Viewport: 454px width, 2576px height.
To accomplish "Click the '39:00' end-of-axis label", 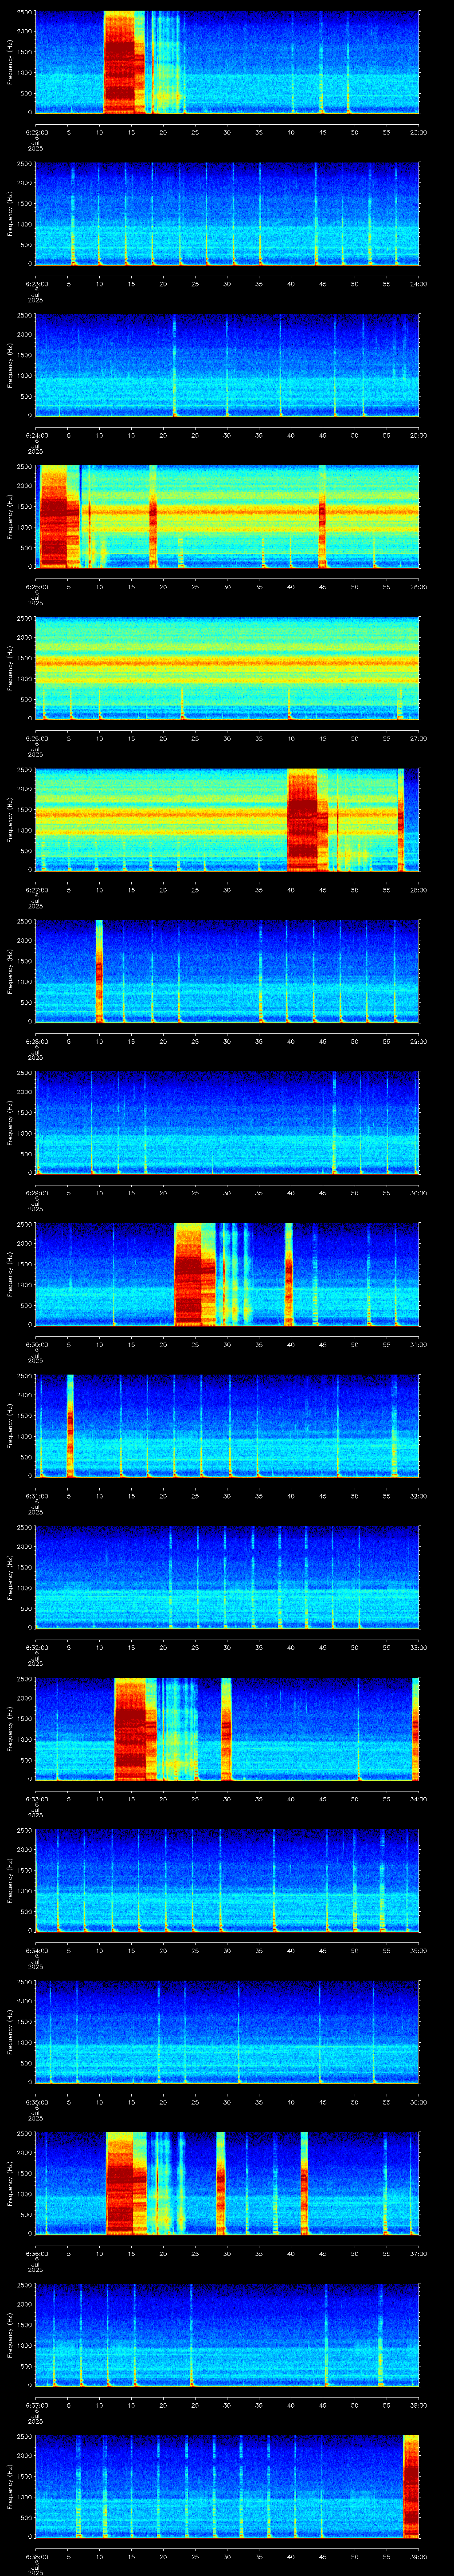I will pos(418,2556).
